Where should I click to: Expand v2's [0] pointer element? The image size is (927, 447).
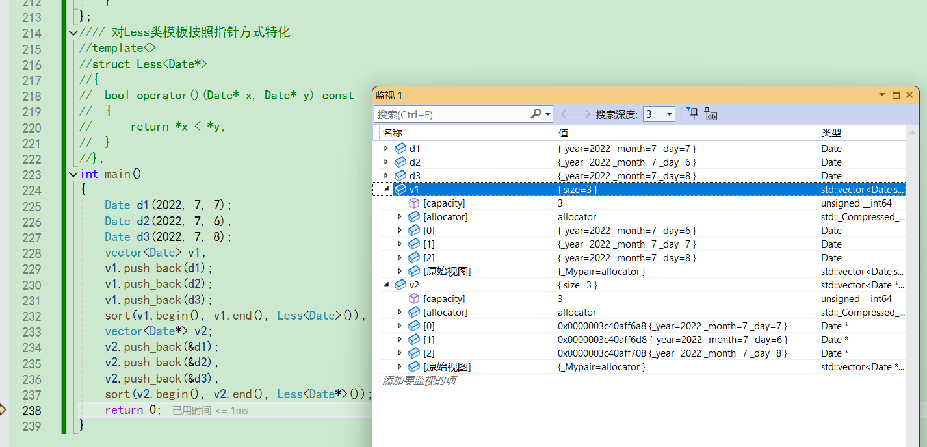(400, 326)
